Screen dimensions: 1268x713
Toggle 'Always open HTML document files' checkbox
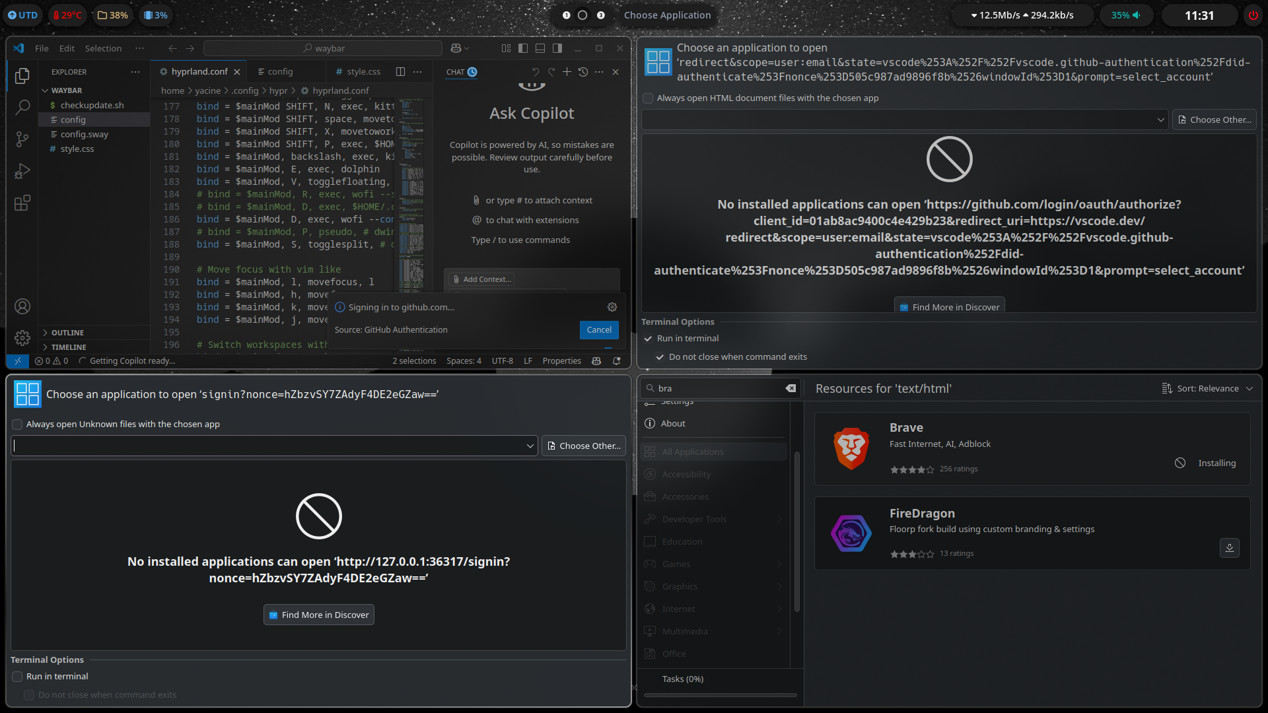649,98
